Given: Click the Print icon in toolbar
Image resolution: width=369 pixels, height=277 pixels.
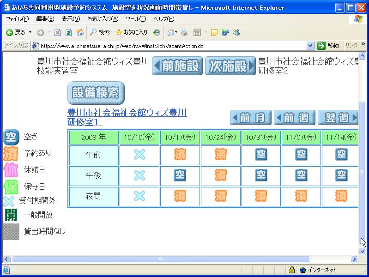Looking at the screenshot, I should pos(184,32).
